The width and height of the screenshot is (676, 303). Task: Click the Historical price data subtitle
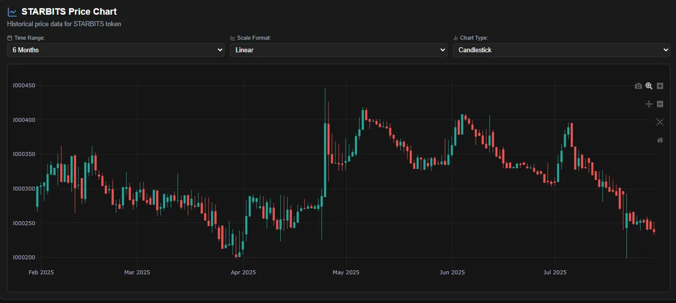64,24
